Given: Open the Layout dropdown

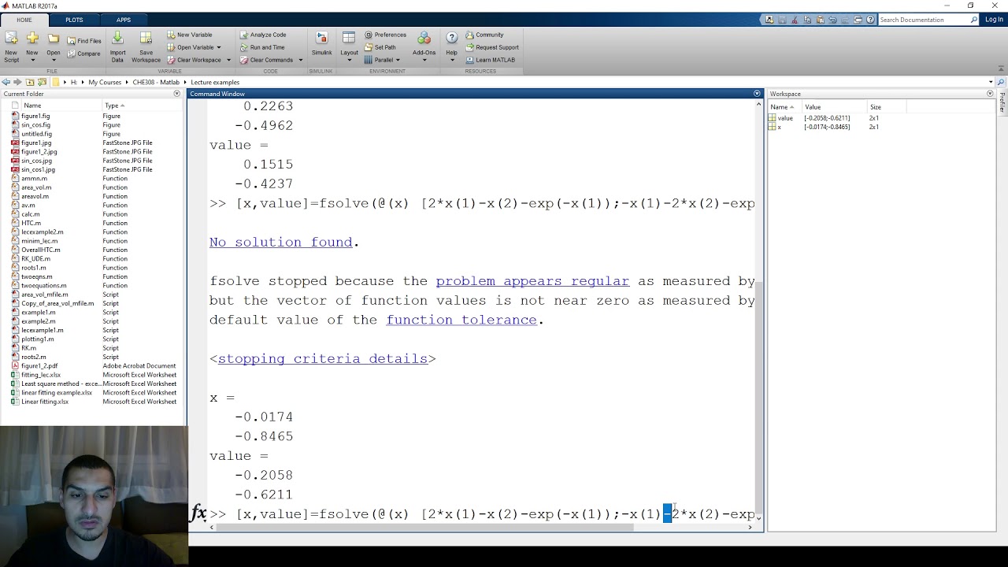Looking at the screenshot, I should click(x=349, y=46).
